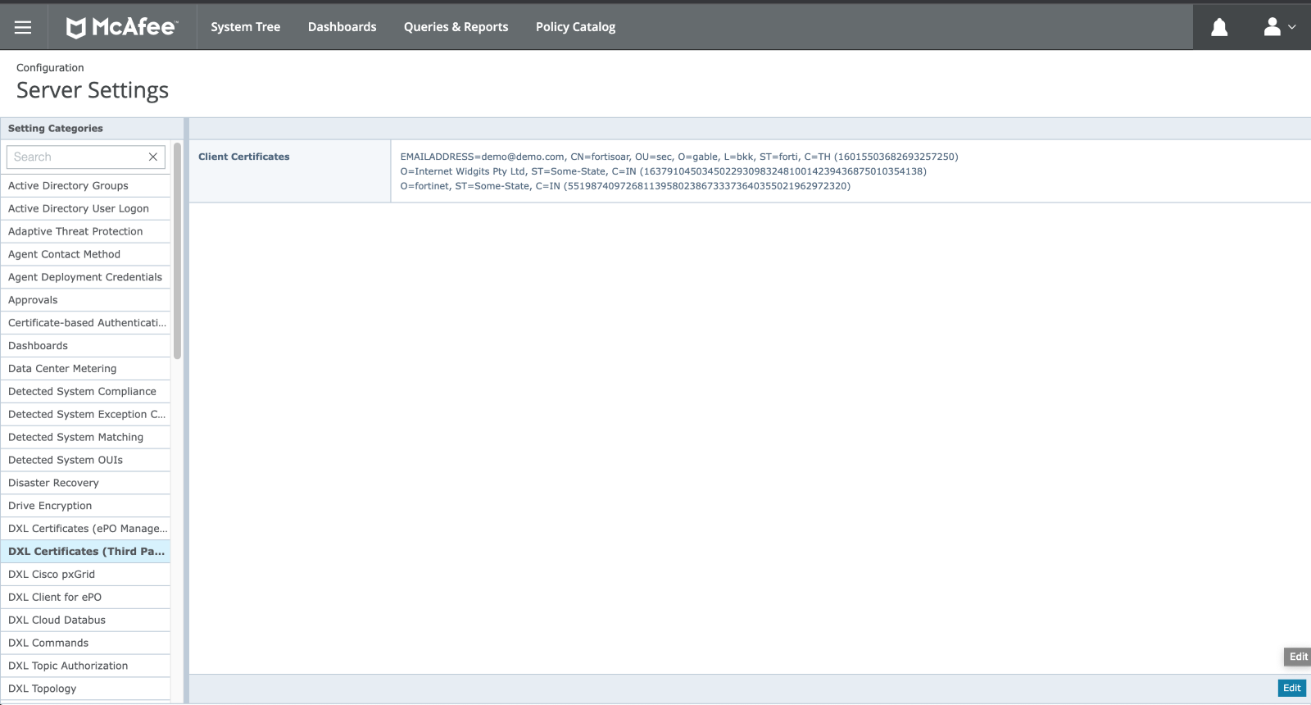The height and width of the screenshot is (705, 1311).
Task: Select DXL Cisco pxGrid category
Action: point(52,575)
